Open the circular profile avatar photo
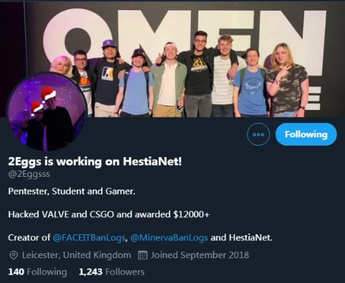Screen dimensions: 345x283 click(47, 112)
